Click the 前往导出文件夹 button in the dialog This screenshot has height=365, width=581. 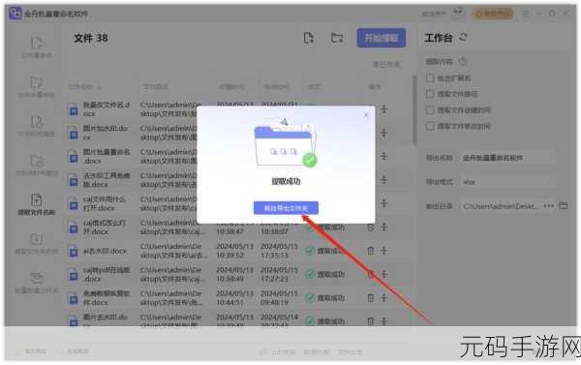tap(286, 208)
